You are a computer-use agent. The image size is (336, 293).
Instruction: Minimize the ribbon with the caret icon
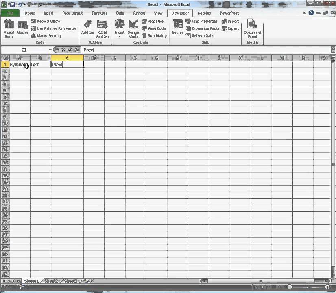click(x=304, y=13)
